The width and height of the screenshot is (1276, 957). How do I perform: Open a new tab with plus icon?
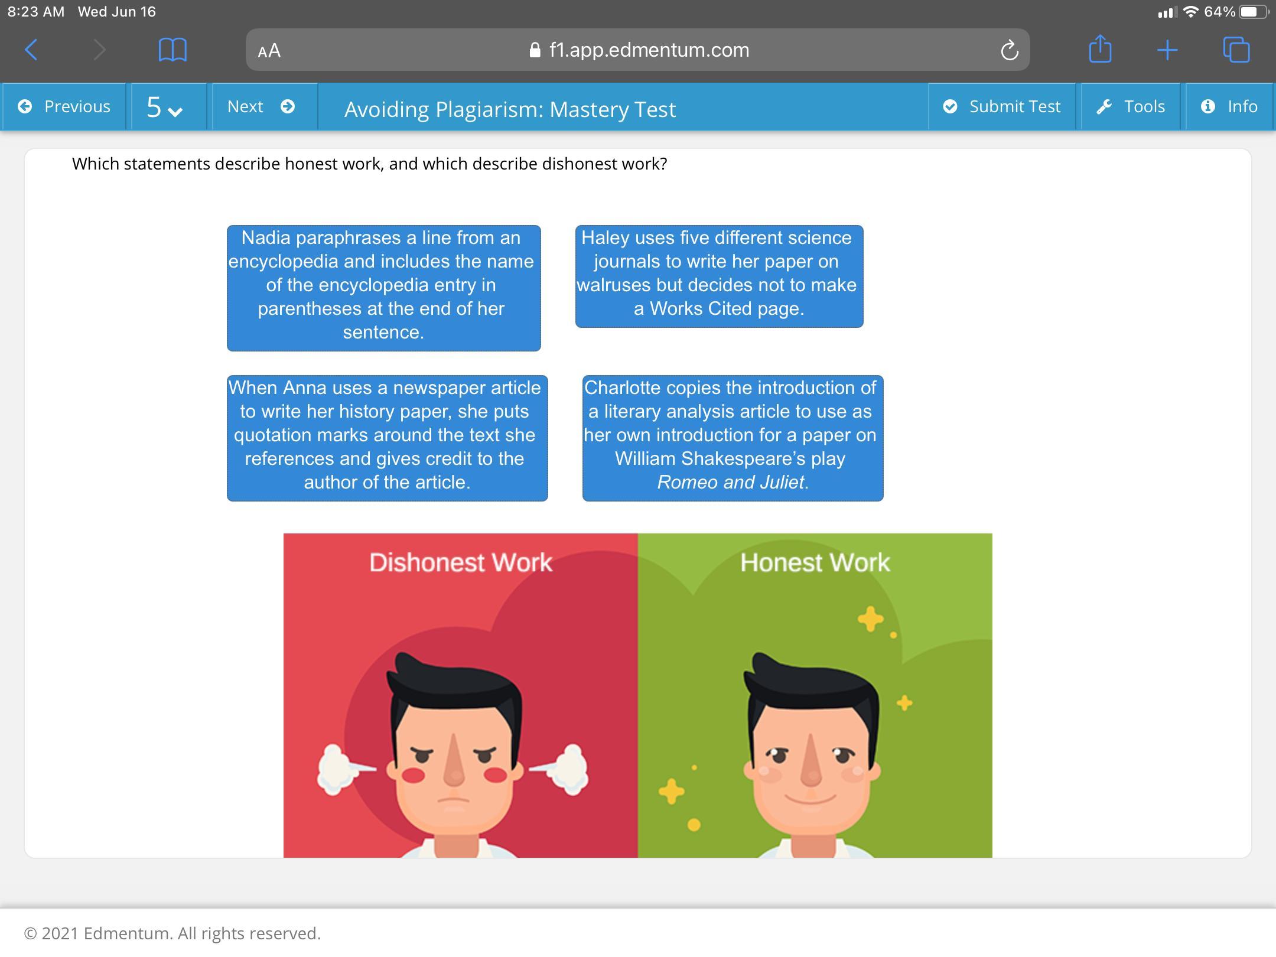coord(1167,50)
